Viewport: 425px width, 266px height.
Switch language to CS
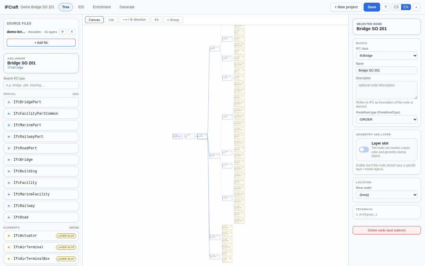(396, 7)
